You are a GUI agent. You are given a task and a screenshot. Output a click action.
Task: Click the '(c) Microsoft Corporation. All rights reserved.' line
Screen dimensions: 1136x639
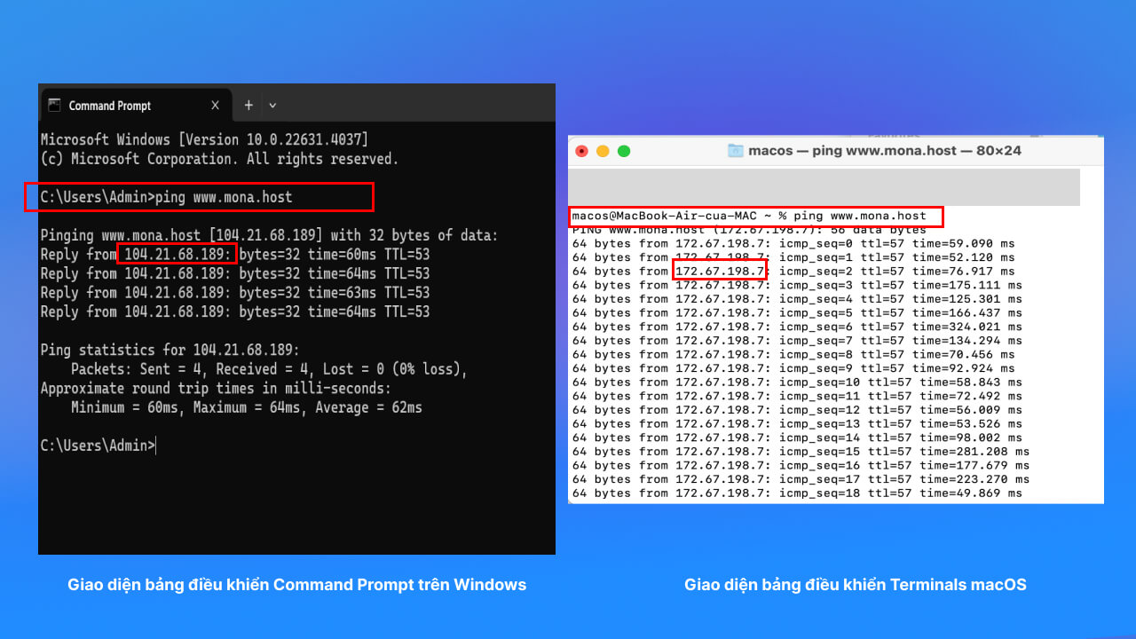(x=219, y=159)
